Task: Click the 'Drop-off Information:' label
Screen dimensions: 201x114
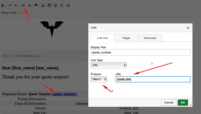Action: pyautogui.click(x=31, y=104)
